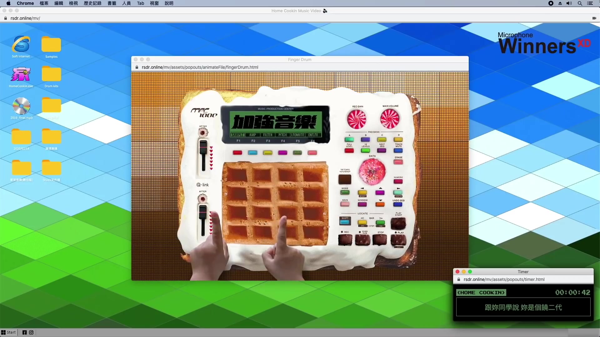Click the pink F6 function button
Viewport: 600px width, 337px height.
[312, 153]
